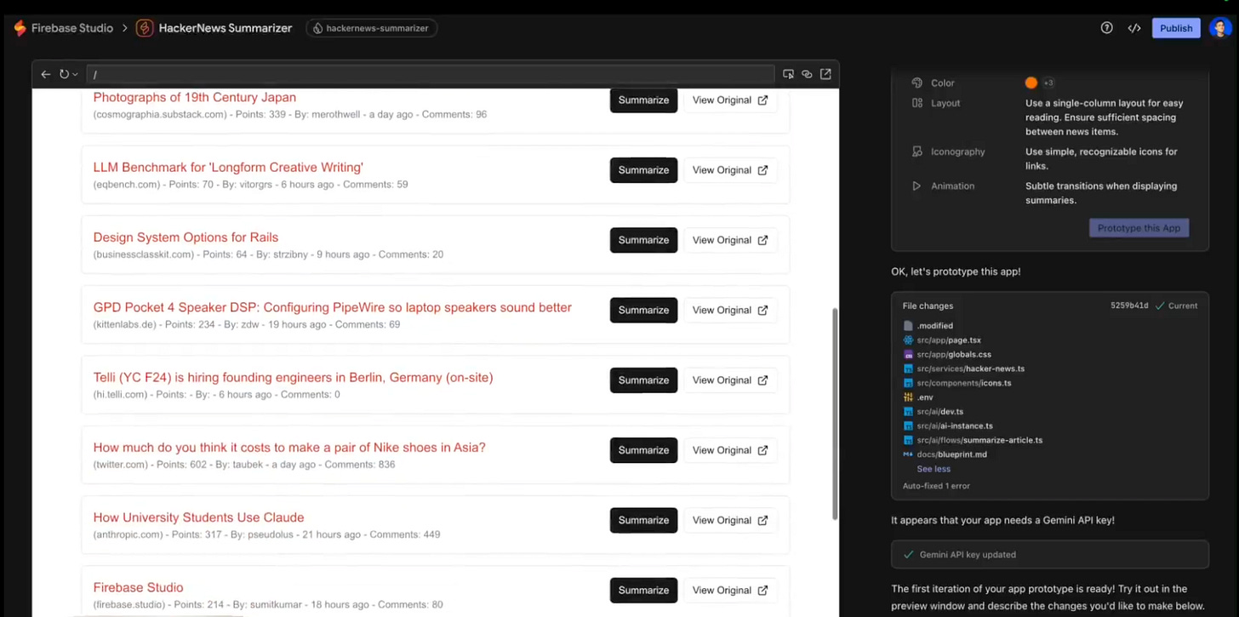Open LLM Benchmark for 'Longform Creative Writing' link
Image resolution: width=1239 pixels, height=617 pixels.
tap(228, 168)
